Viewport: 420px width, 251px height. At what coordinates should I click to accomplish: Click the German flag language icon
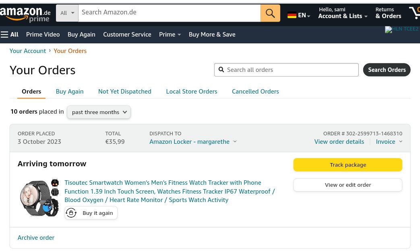click(292, 16)
